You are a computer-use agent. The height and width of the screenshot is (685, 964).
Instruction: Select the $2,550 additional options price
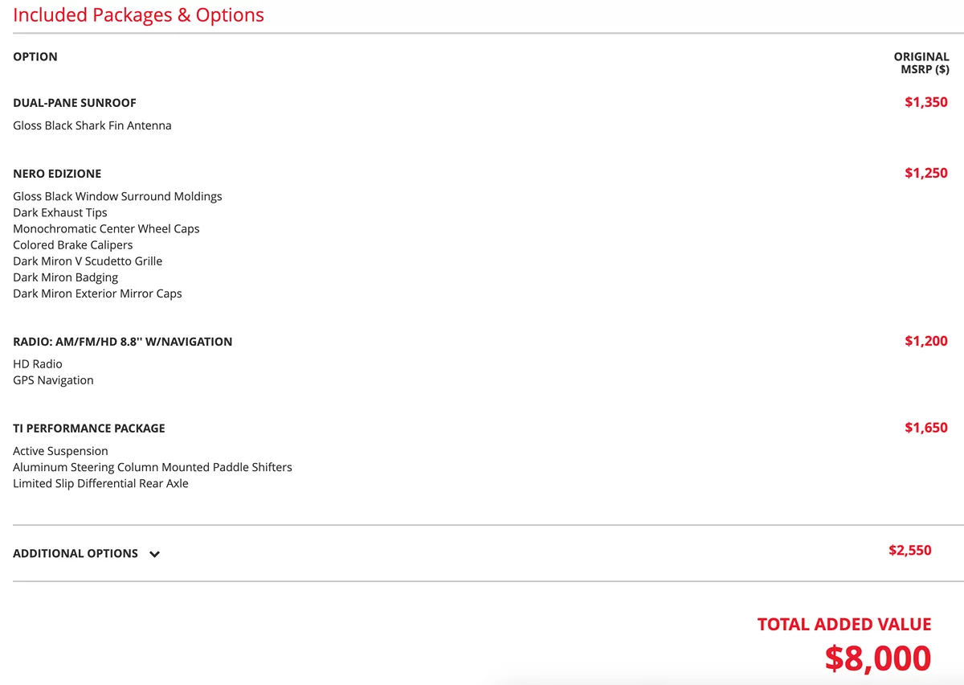(909, 551)
